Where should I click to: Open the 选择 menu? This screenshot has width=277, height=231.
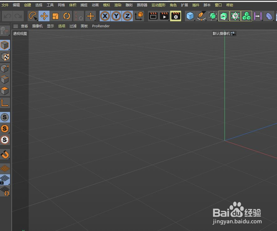(x=39, y=5)
